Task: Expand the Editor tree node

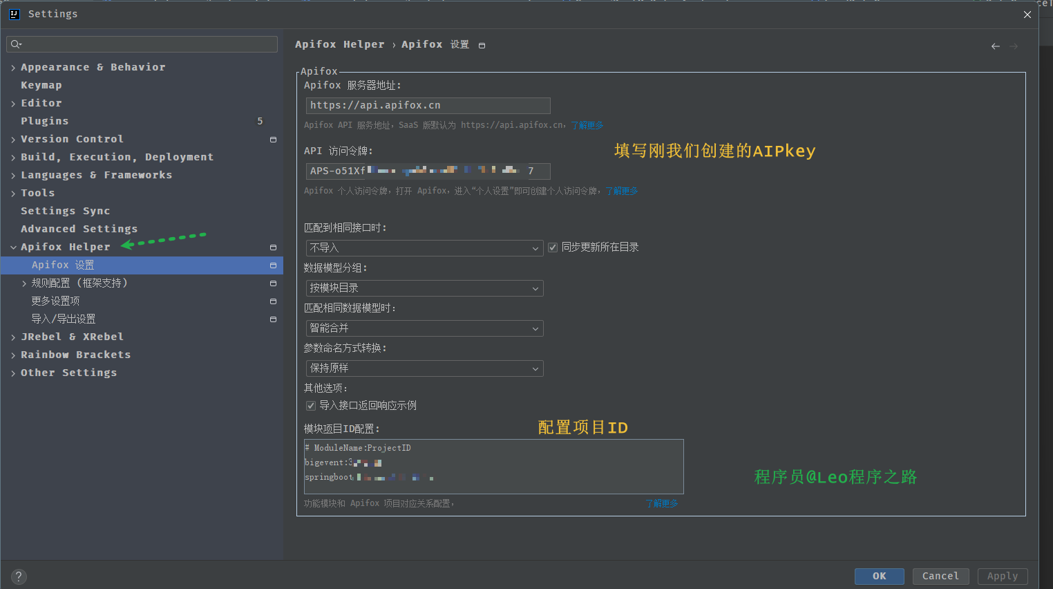Action: click(x=13, y=104)
